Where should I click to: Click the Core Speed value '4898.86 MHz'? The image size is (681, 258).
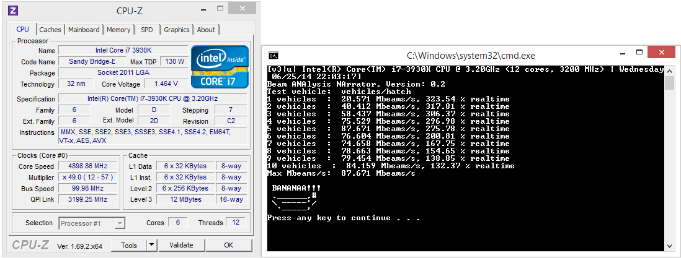point(87,166)
